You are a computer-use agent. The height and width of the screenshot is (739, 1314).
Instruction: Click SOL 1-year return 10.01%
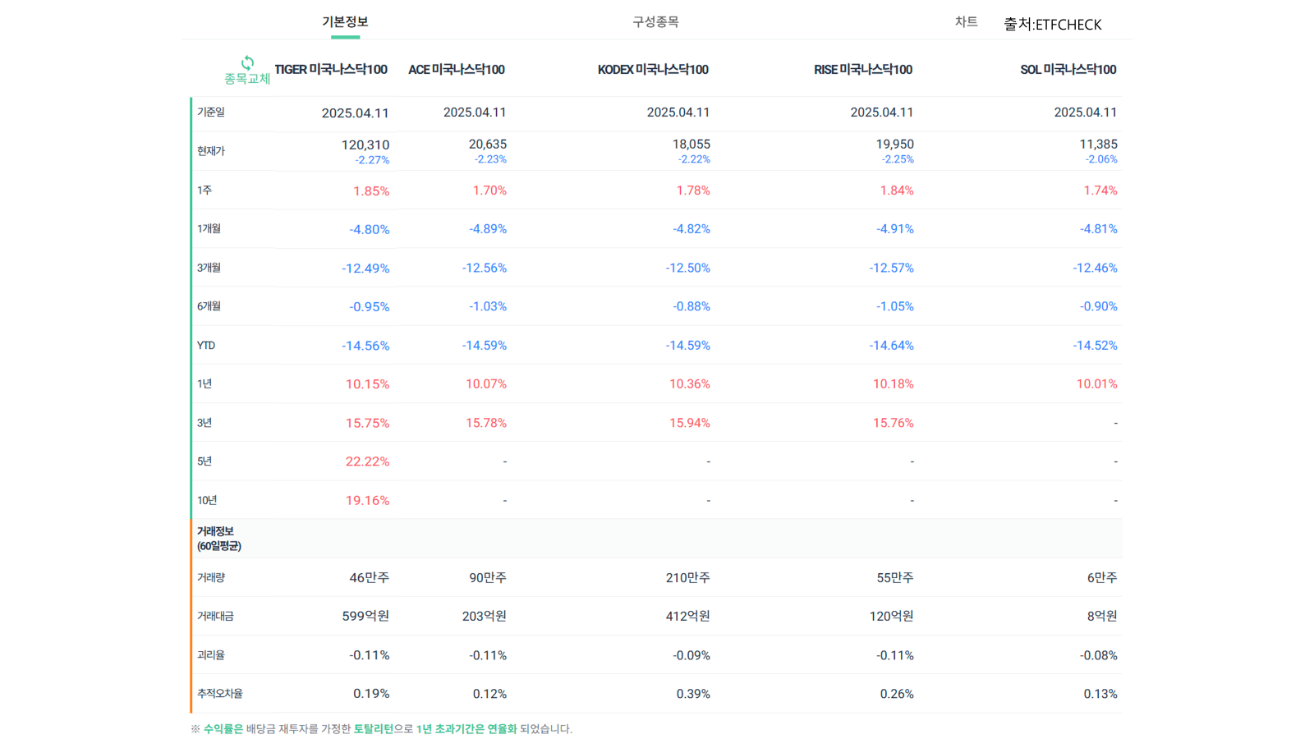pyautogui.click(x=1097, y=384)
